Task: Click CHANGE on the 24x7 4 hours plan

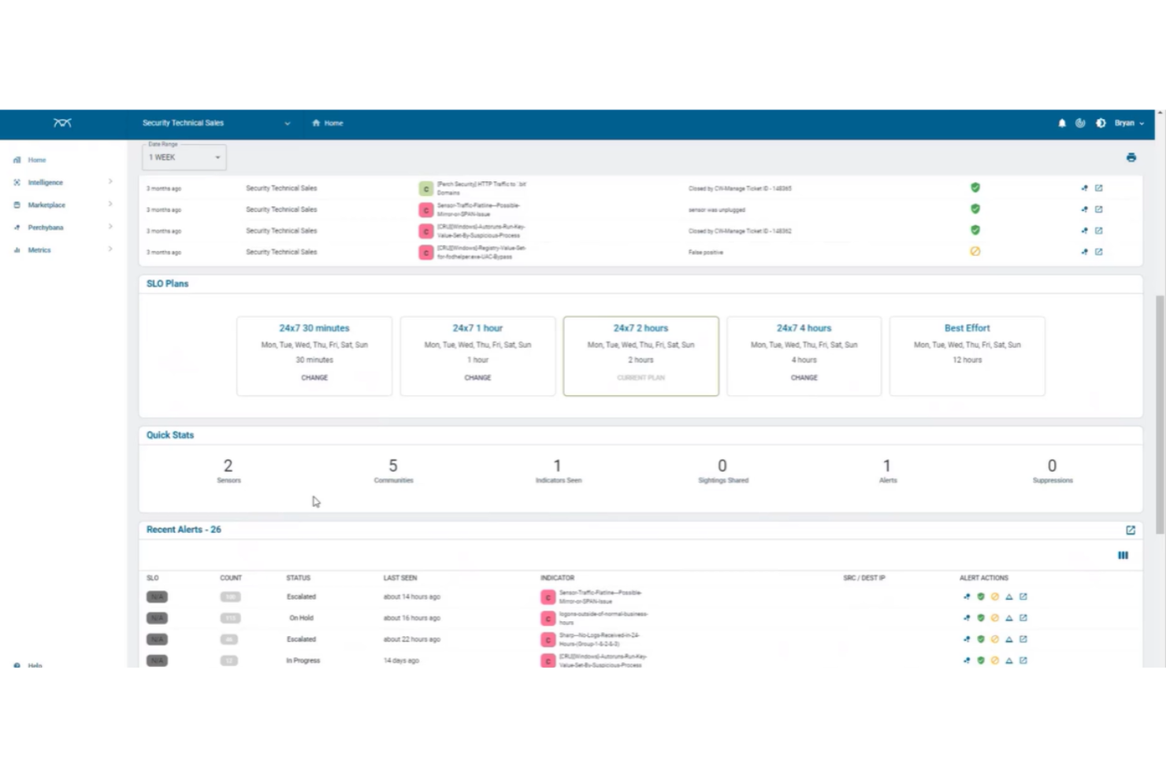Action: (x=804, y=378)
